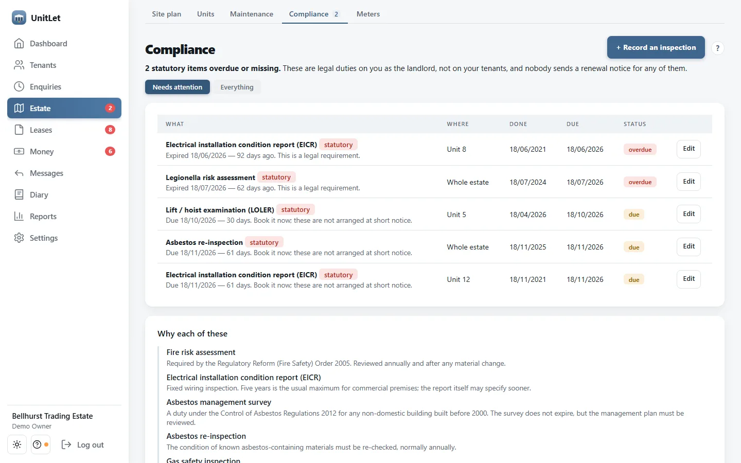Click the question mark help button beside Record
741x463 pixels.
click(x=717, y=48)
